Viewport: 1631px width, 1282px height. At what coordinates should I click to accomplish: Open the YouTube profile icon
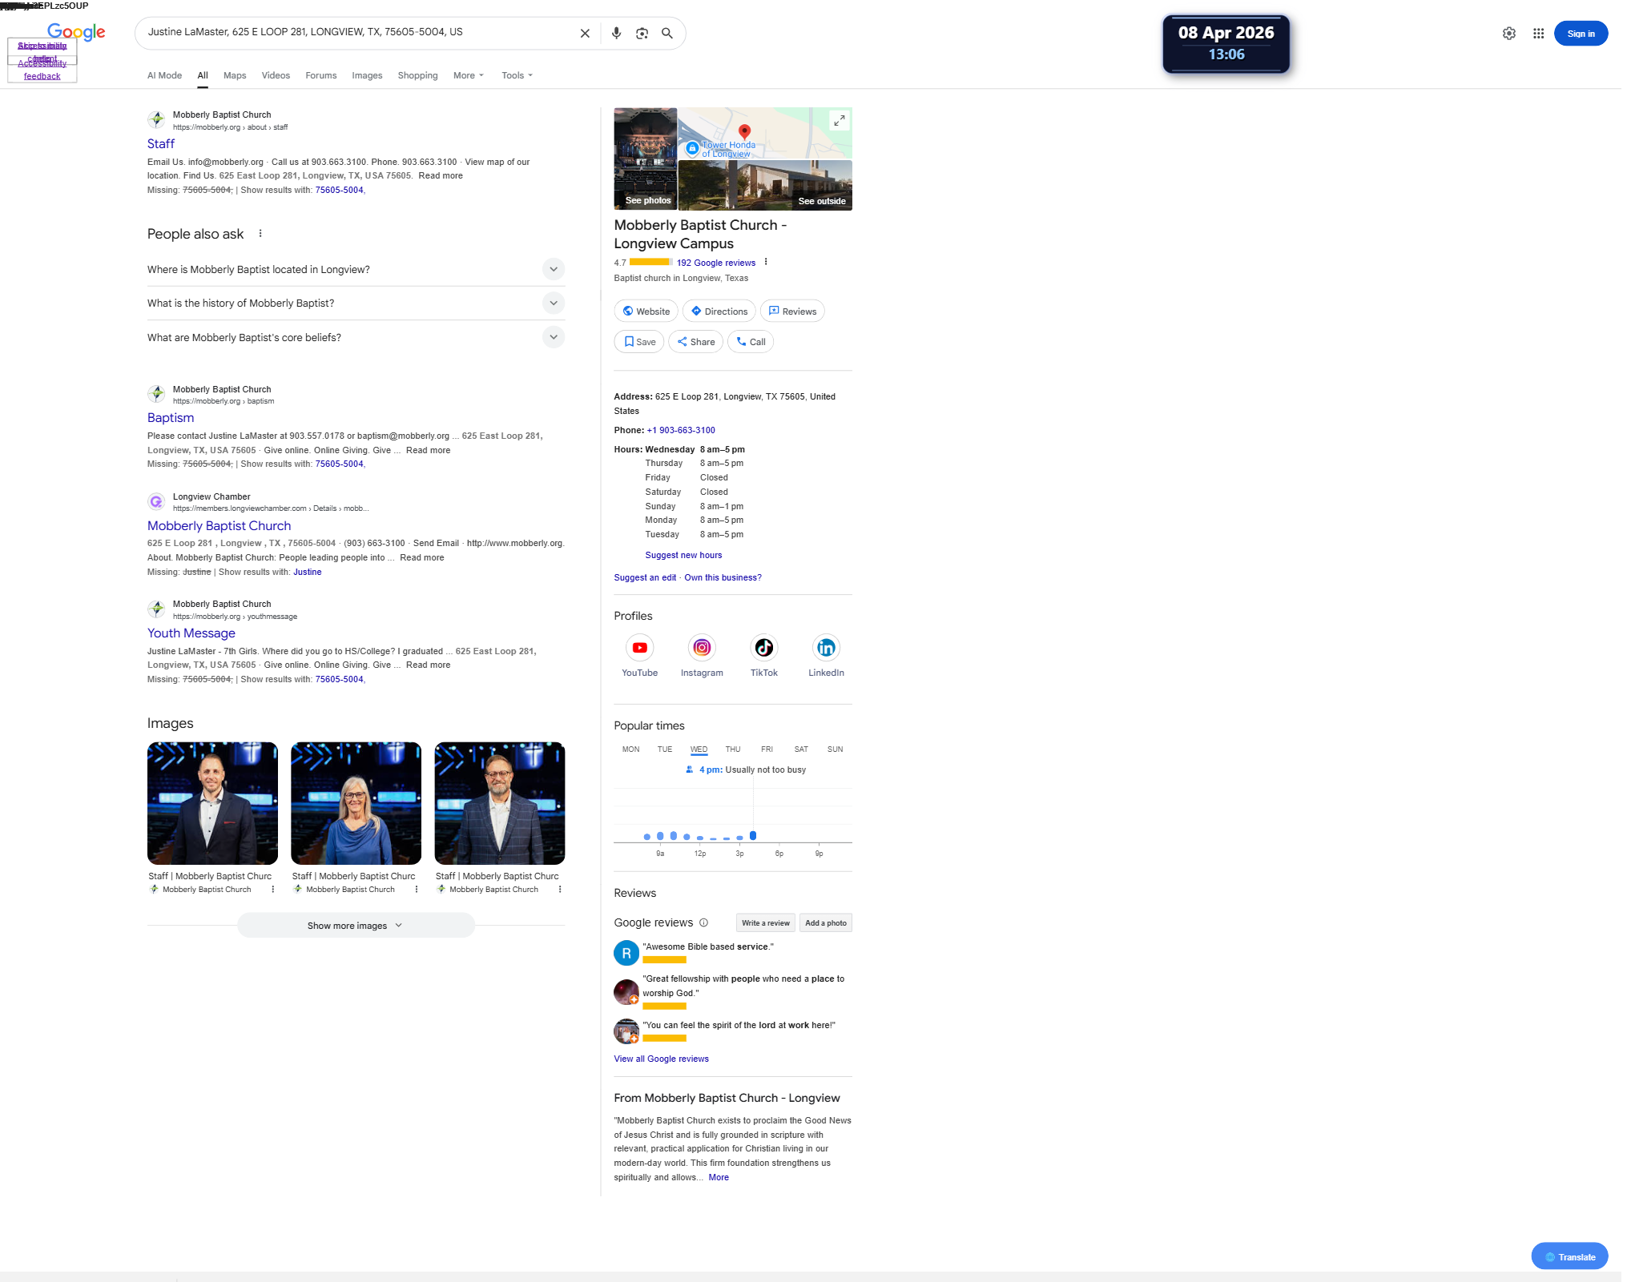point(639,648)
